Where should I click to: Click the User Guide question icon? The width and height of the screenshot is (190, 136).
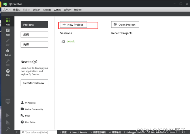point(22,122)
